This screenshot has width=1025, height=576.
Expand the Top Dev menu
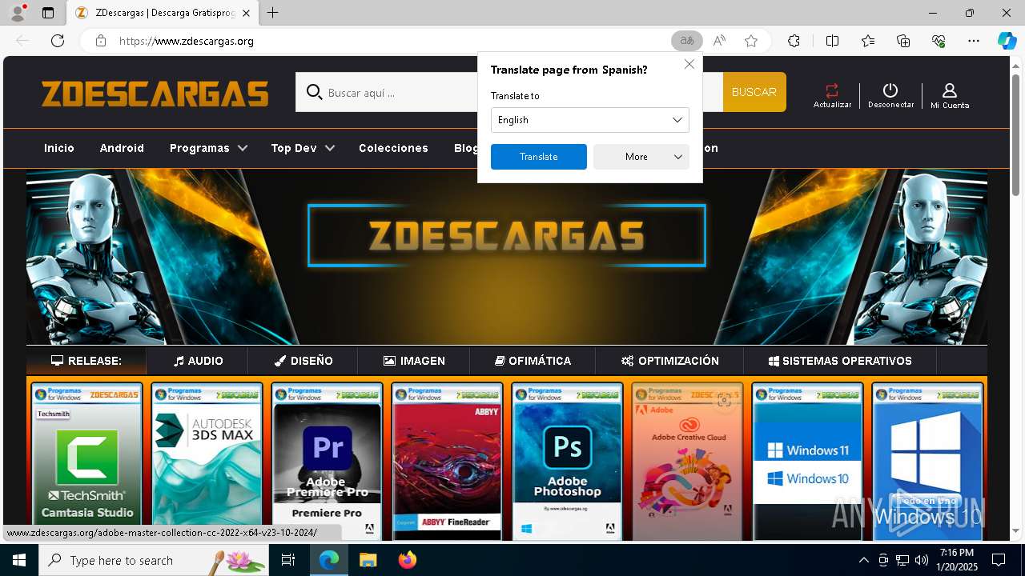pos(303,148)
